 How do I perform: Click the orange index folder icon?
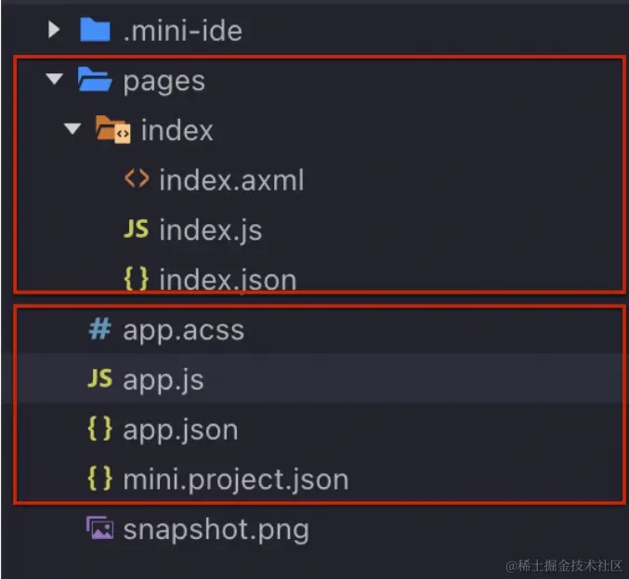pos(114,131)
